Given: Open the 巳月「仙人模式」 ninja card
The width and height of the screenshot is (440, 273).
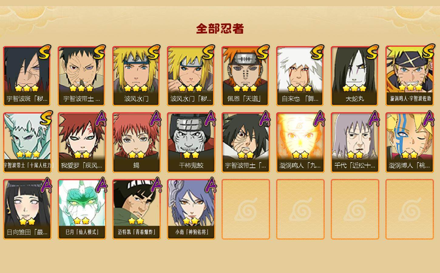Looking at the screenshot, I should [82, 209].
